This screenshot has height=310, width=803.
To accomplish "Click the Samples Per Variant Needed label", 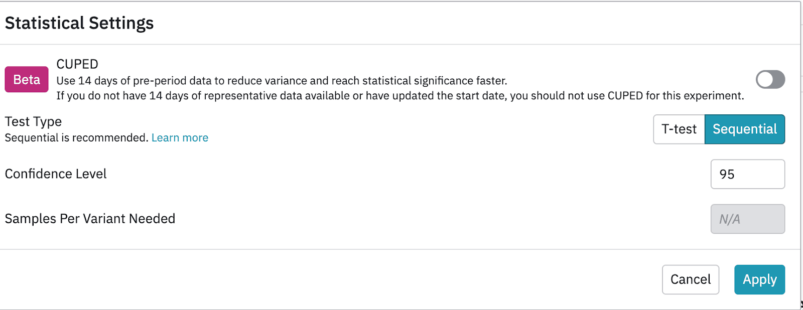I will click(x=90, y=219).
